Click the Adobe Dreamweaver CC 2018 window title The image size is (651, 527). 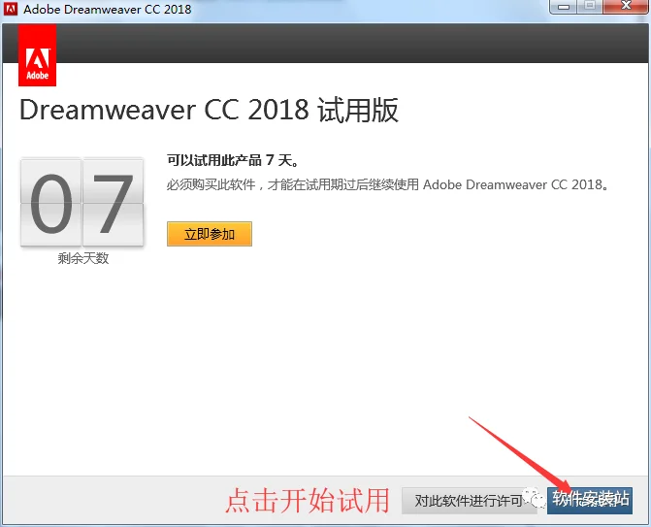(107, 9)
